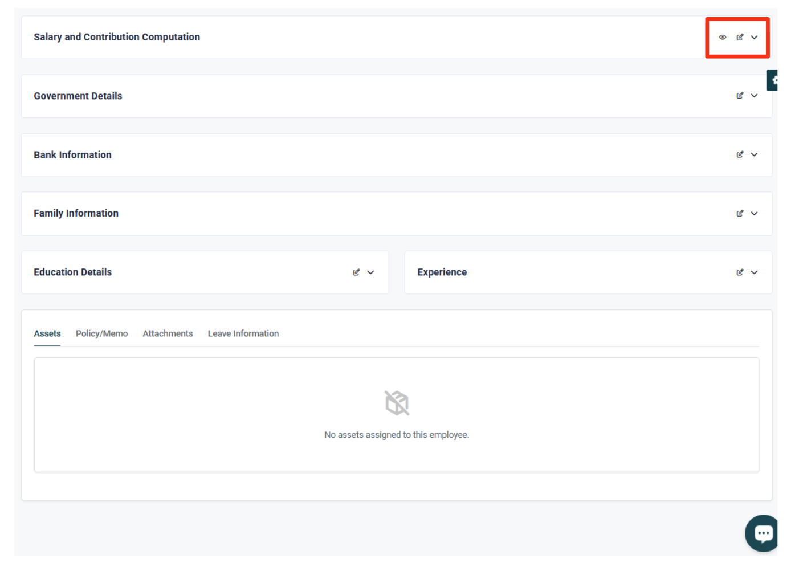Edit the Experience section
This screenshot has width=799, height=571.
(740, 272)
